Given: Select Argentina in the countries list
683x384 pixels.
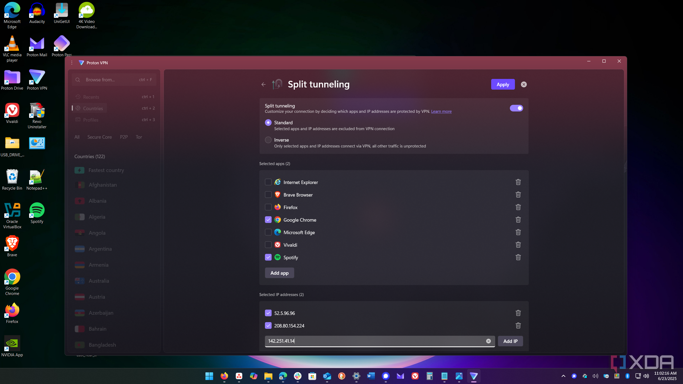Looking at the screenshot, I should tap(114, 249).
